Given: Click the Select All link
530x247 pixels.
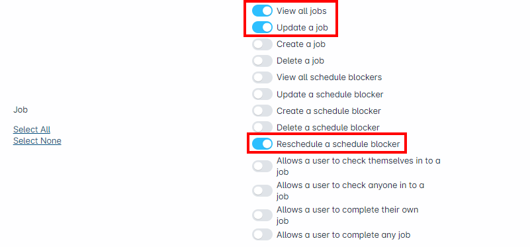Looking at the screenshot, I should coord(32,129).
